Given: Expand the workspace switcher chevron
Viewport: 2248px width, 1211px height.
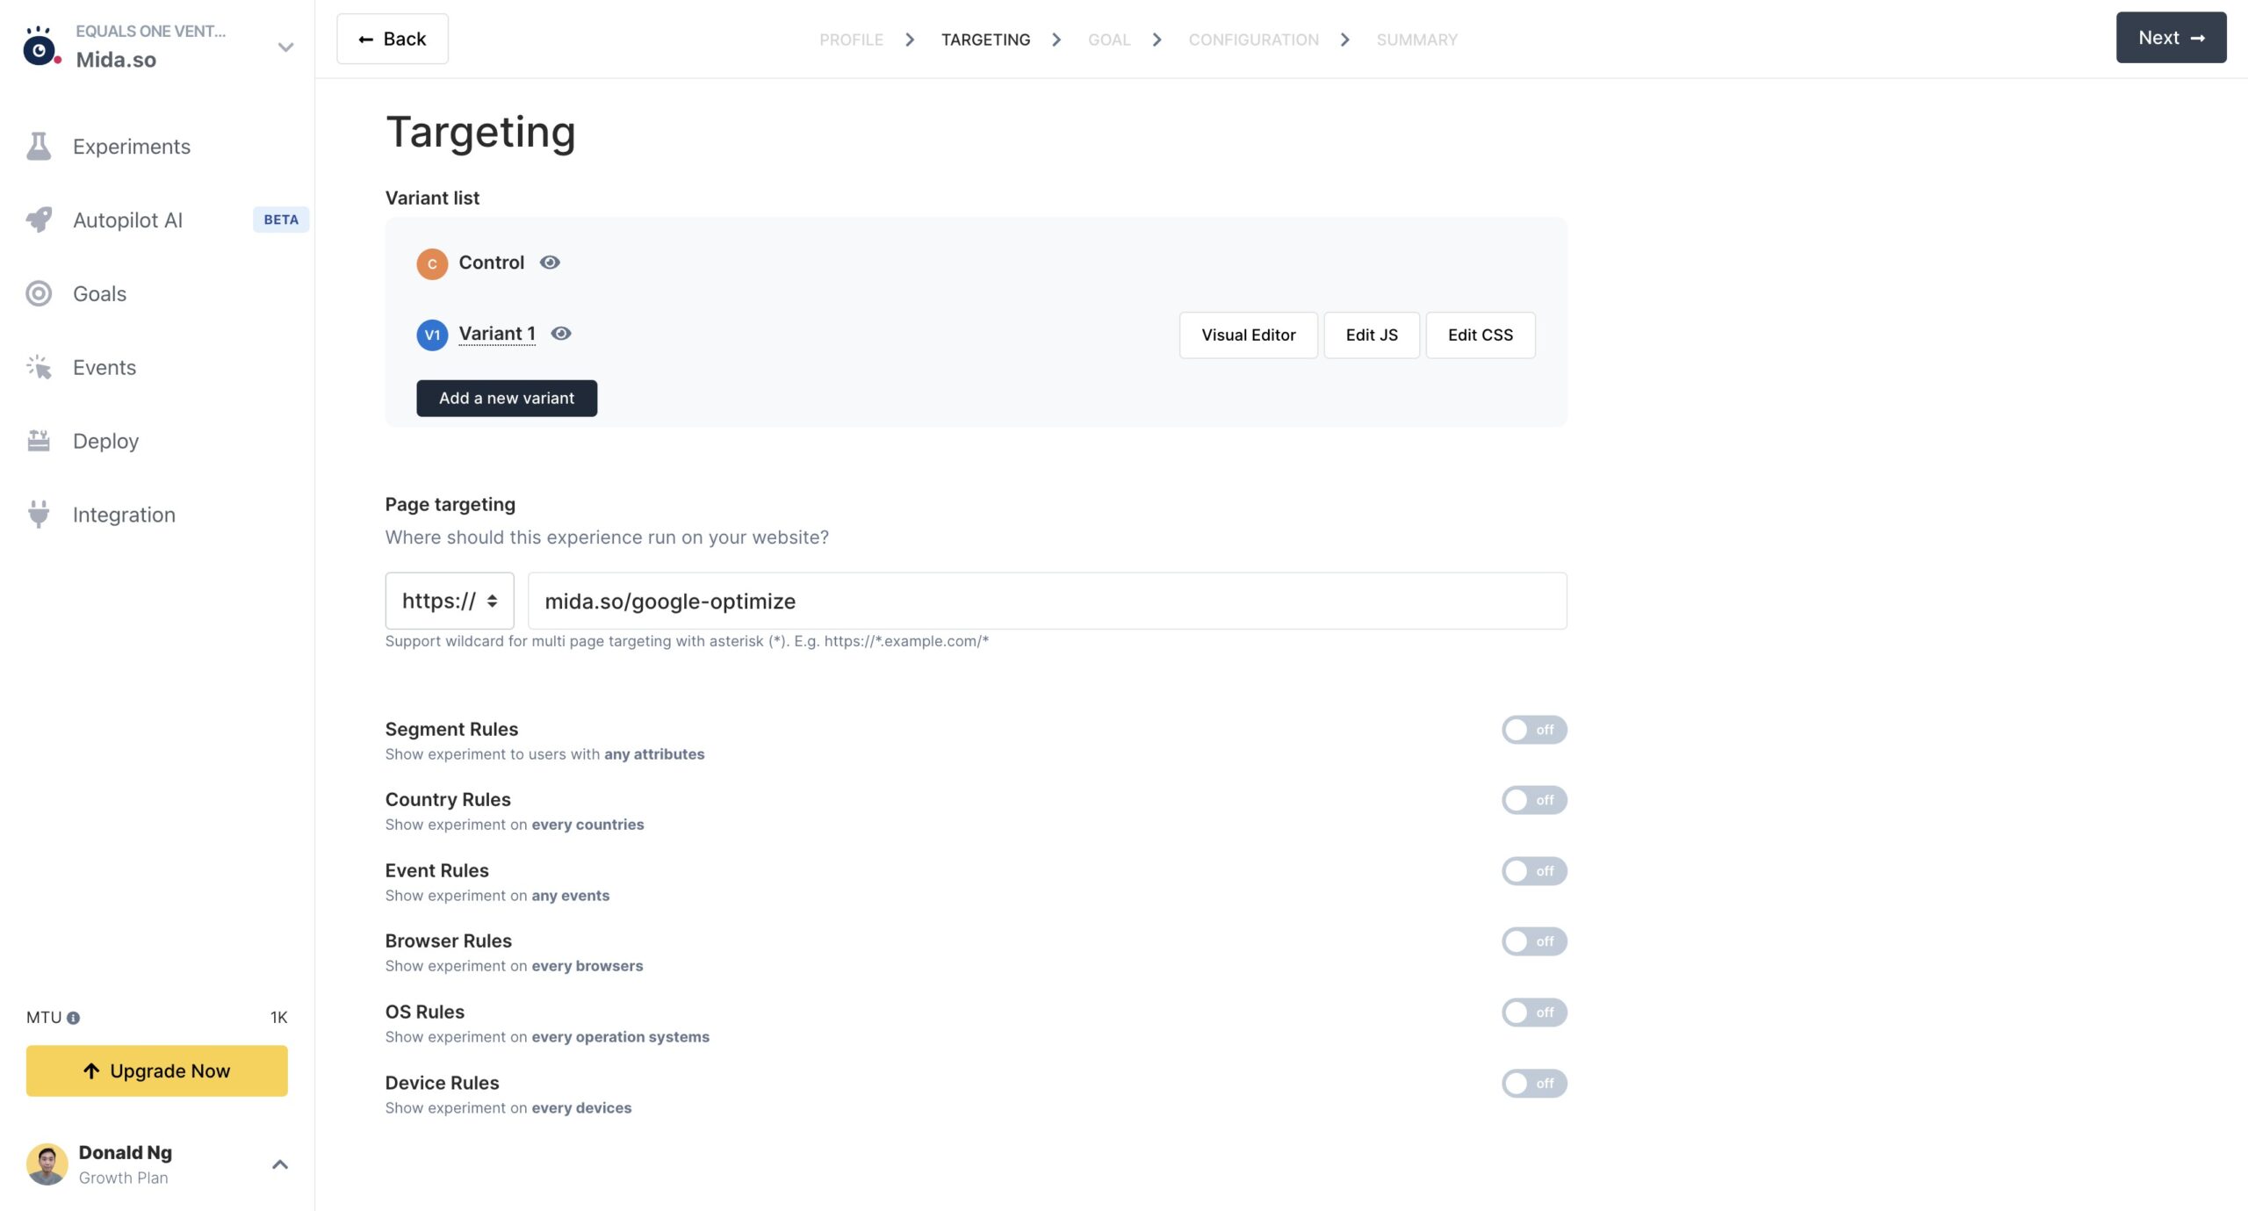Looking at the screenshot, I should [x=285, y=47].
